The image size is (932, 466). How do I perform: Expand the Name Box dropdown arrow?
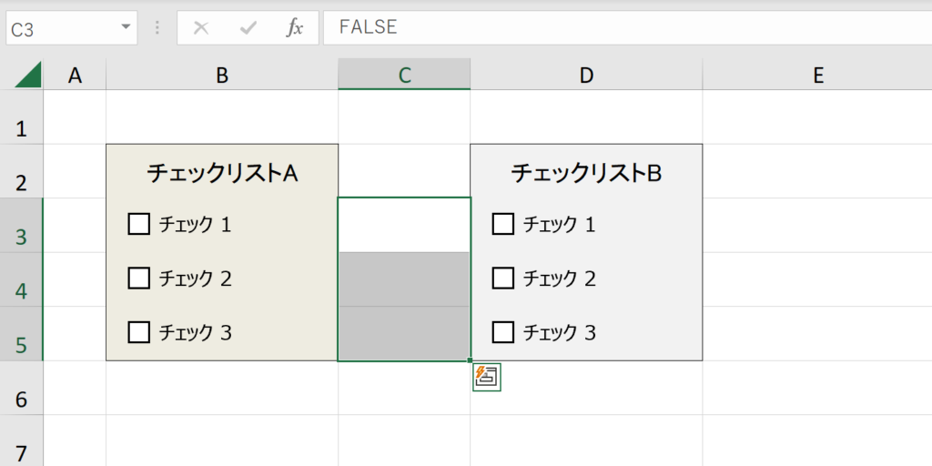pos(125,28)
